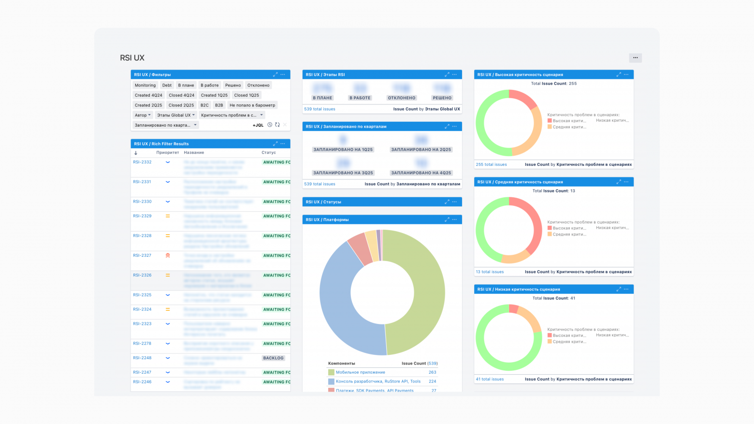Maximize the RSI UX / Фильтры gadget

click(x=275, y=74)
